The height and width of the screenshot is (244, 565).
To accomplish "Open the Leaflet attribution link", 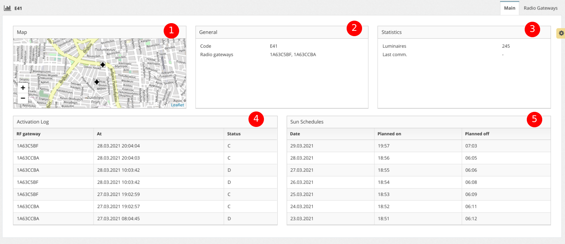I will [x=177, y=105].
